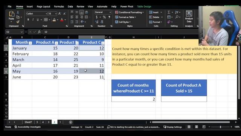The width and height of the screenshot is (241, 136).
Task: Toggle center horizontal alignment
Action: (77, 17)
